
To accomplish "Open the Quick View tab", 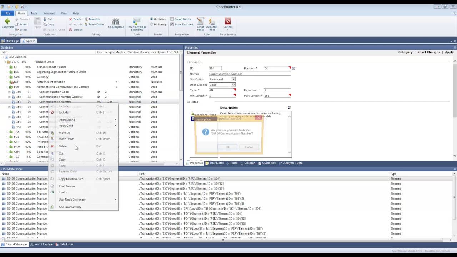I will 267,163.
